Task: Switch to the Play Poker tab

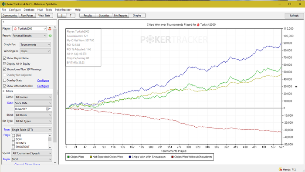Action: tap(27, 16)
